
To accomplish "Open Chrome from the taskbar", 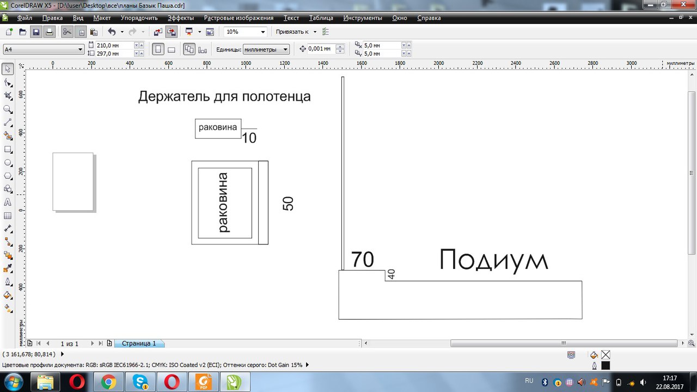I will 108,382.
